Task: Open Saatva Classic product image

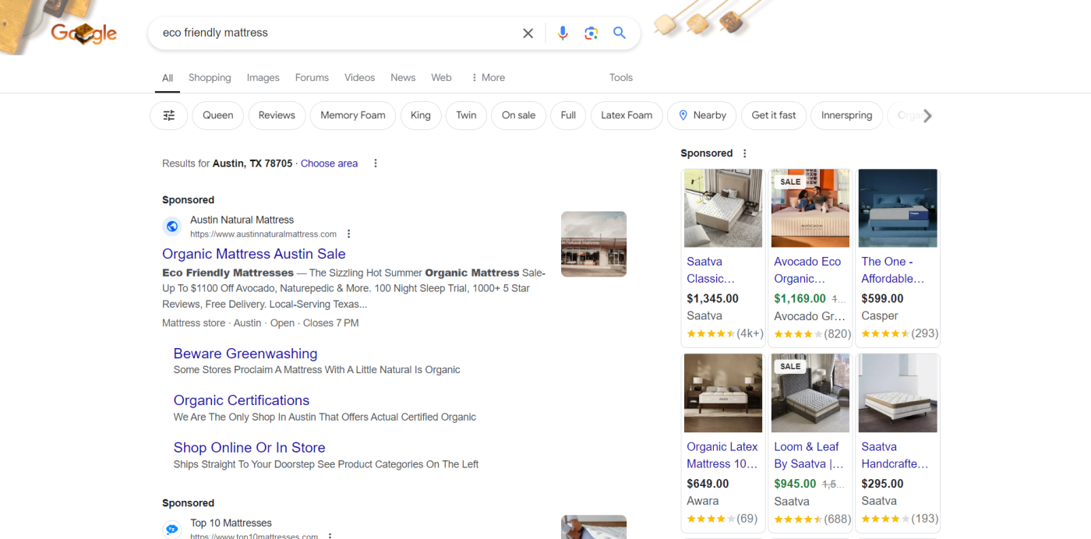Action: (x=723, y=209)
